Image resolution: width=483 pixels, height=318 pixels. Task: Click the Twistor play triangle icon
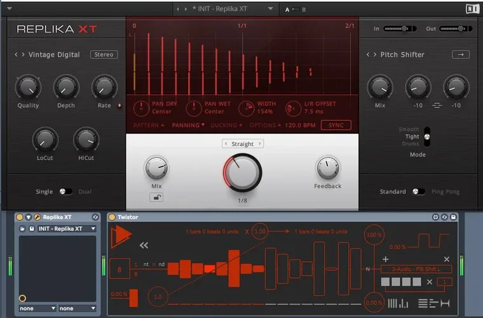point(120,237)
